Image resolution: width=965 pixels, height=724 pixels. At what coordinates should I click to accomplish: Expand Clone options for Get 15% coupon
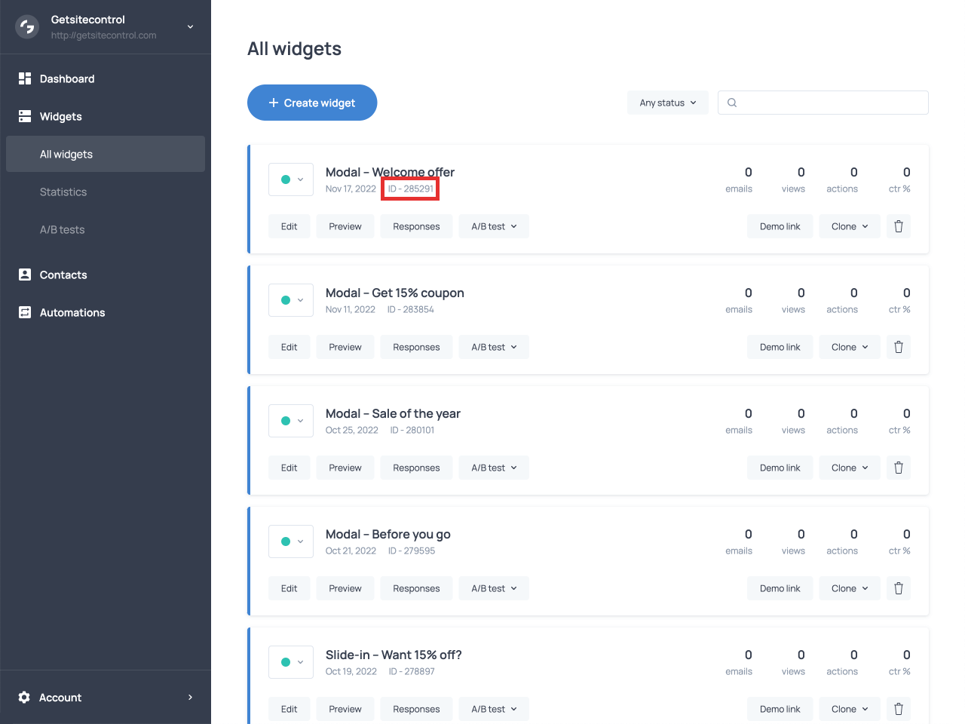[x=849, y=347]
